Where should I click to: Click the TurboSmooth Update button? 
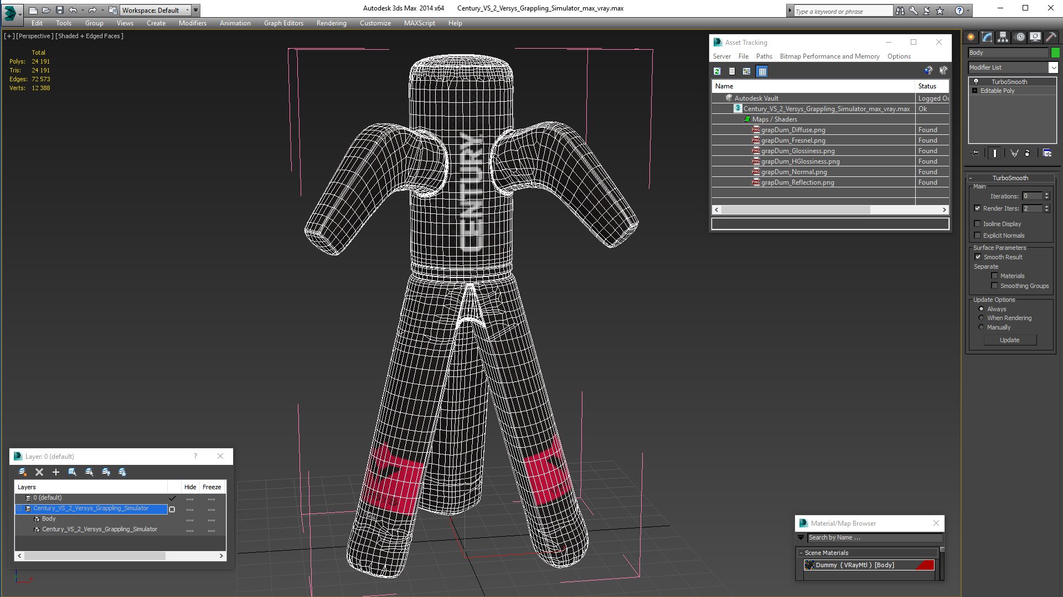click(1009, 340)
